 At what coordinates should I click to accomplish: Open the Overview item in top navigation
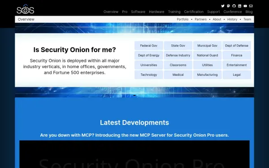pyautogui.click(x=111, y=12)
